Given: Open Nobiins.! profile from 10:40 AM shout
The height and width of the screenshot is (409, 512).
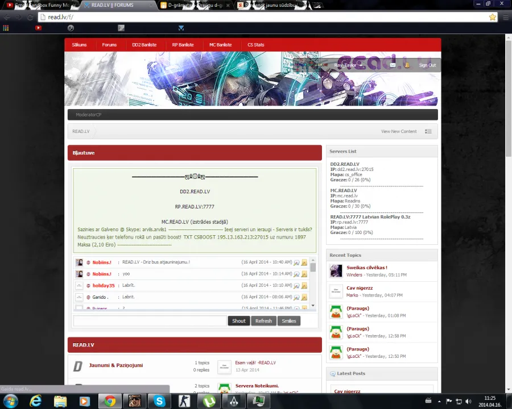Looking at the screenshot, I should coord(102,262).
